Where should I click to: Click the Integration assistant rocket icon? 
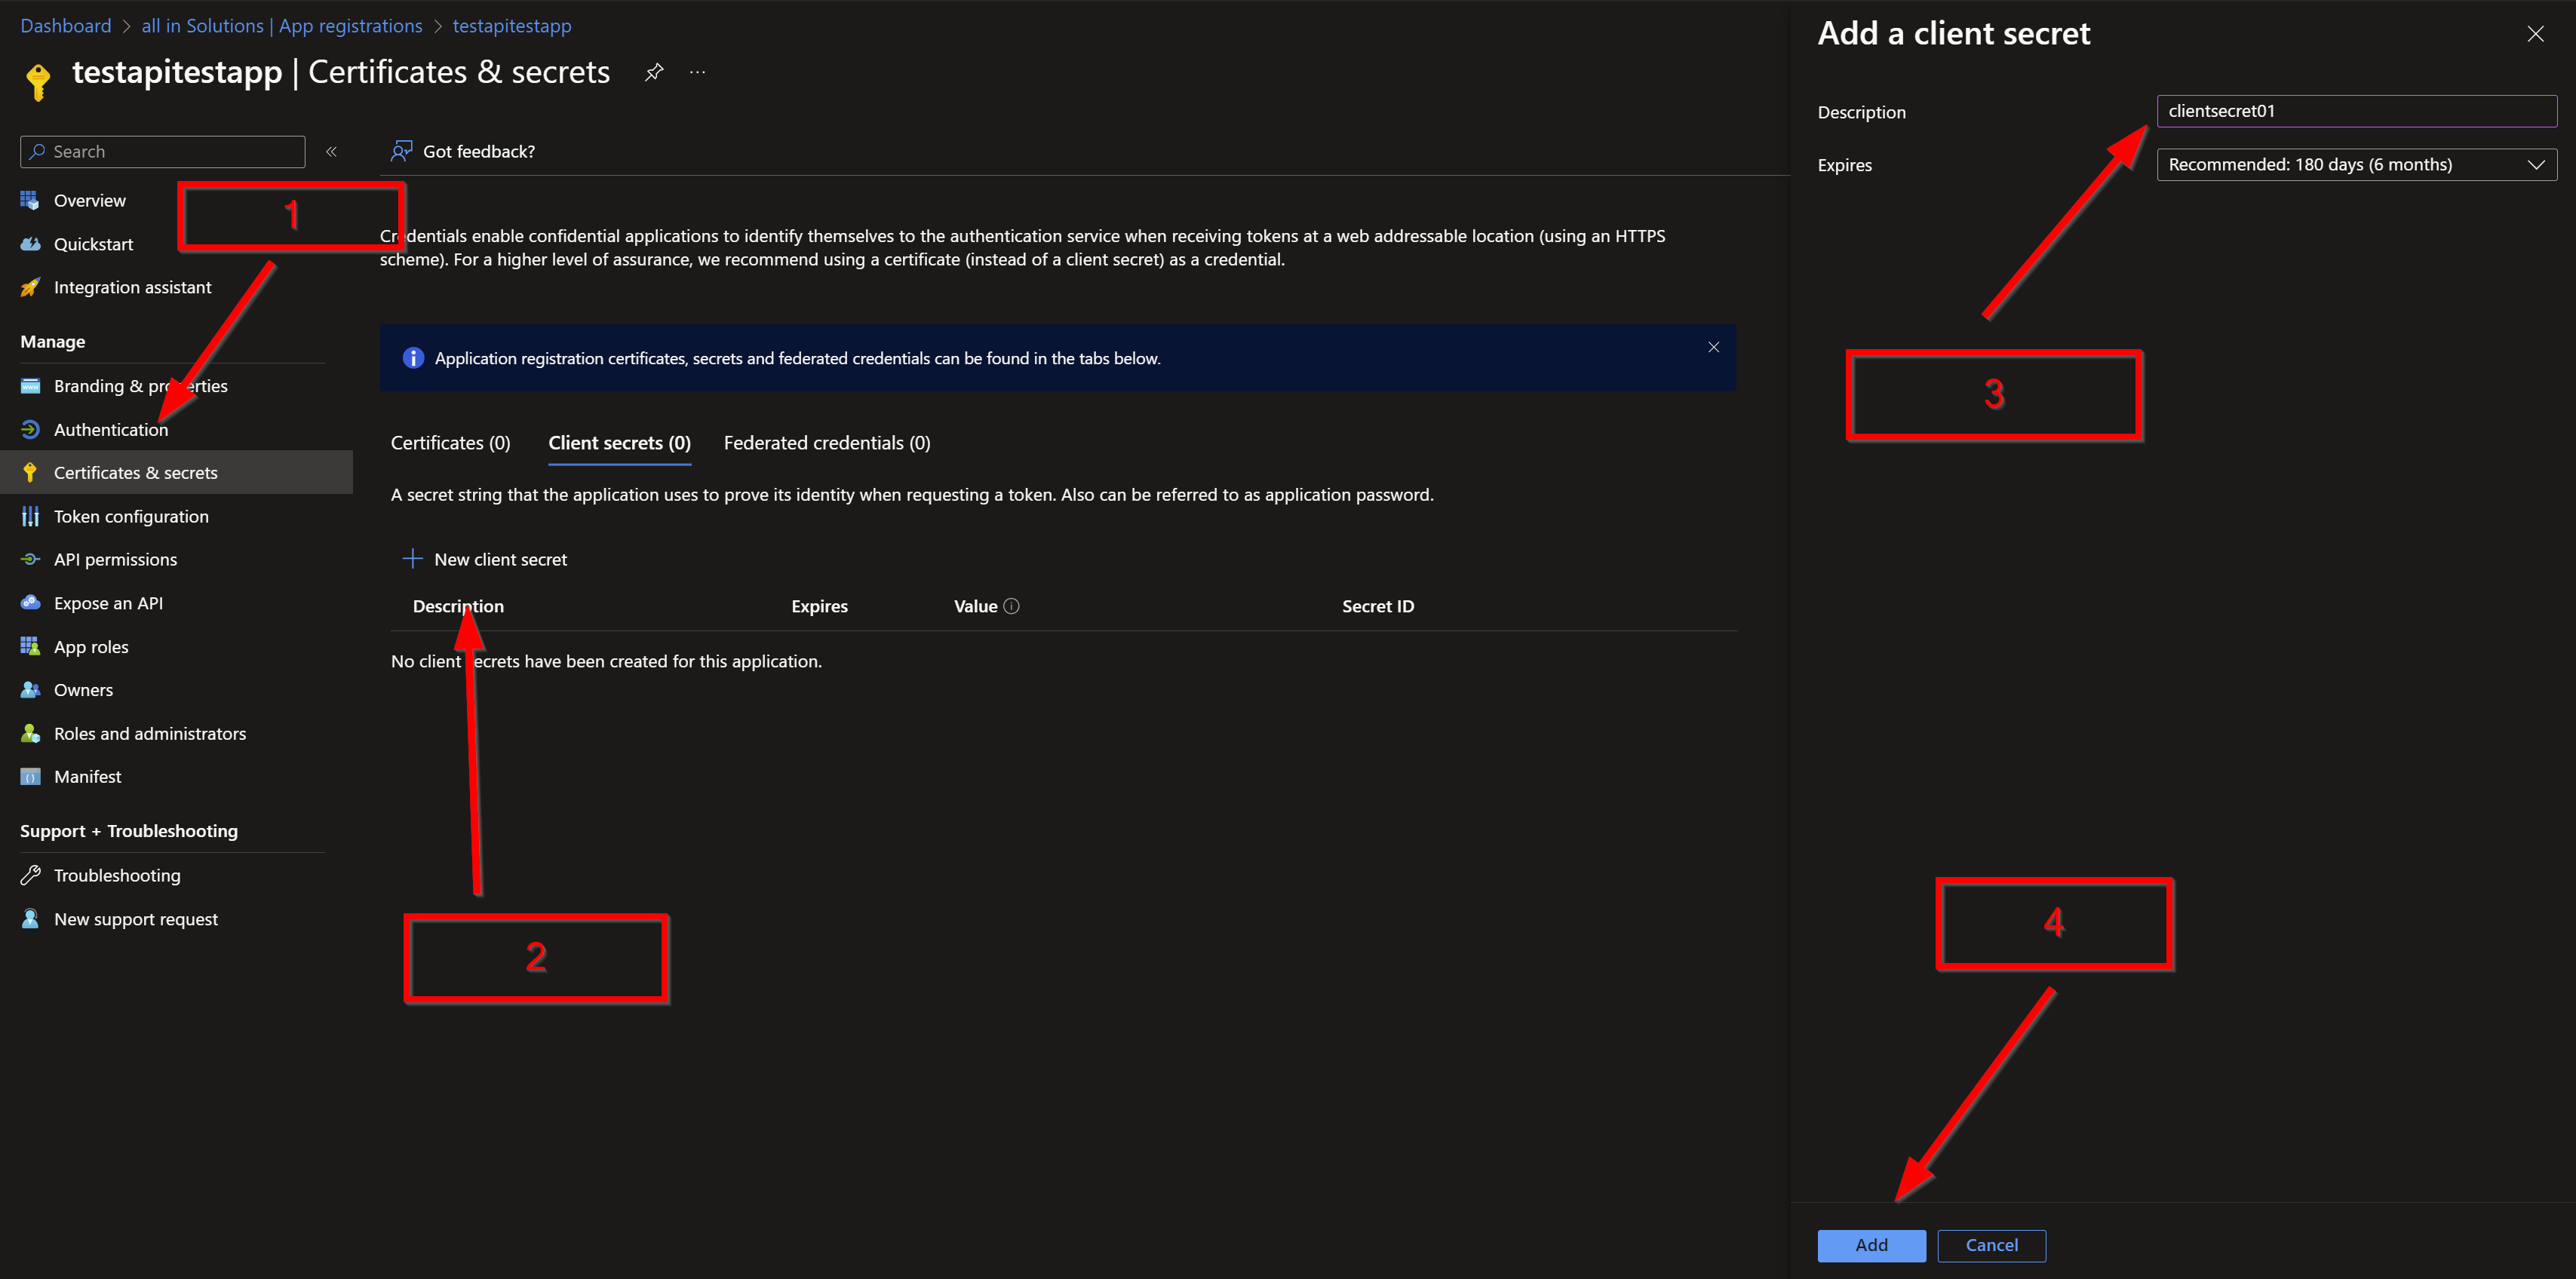(x=30, y=287)
